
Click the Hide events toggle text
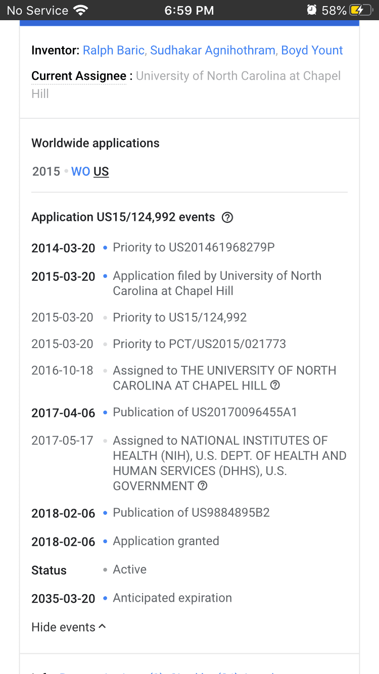pyautogui.click(x=63, y=627)
